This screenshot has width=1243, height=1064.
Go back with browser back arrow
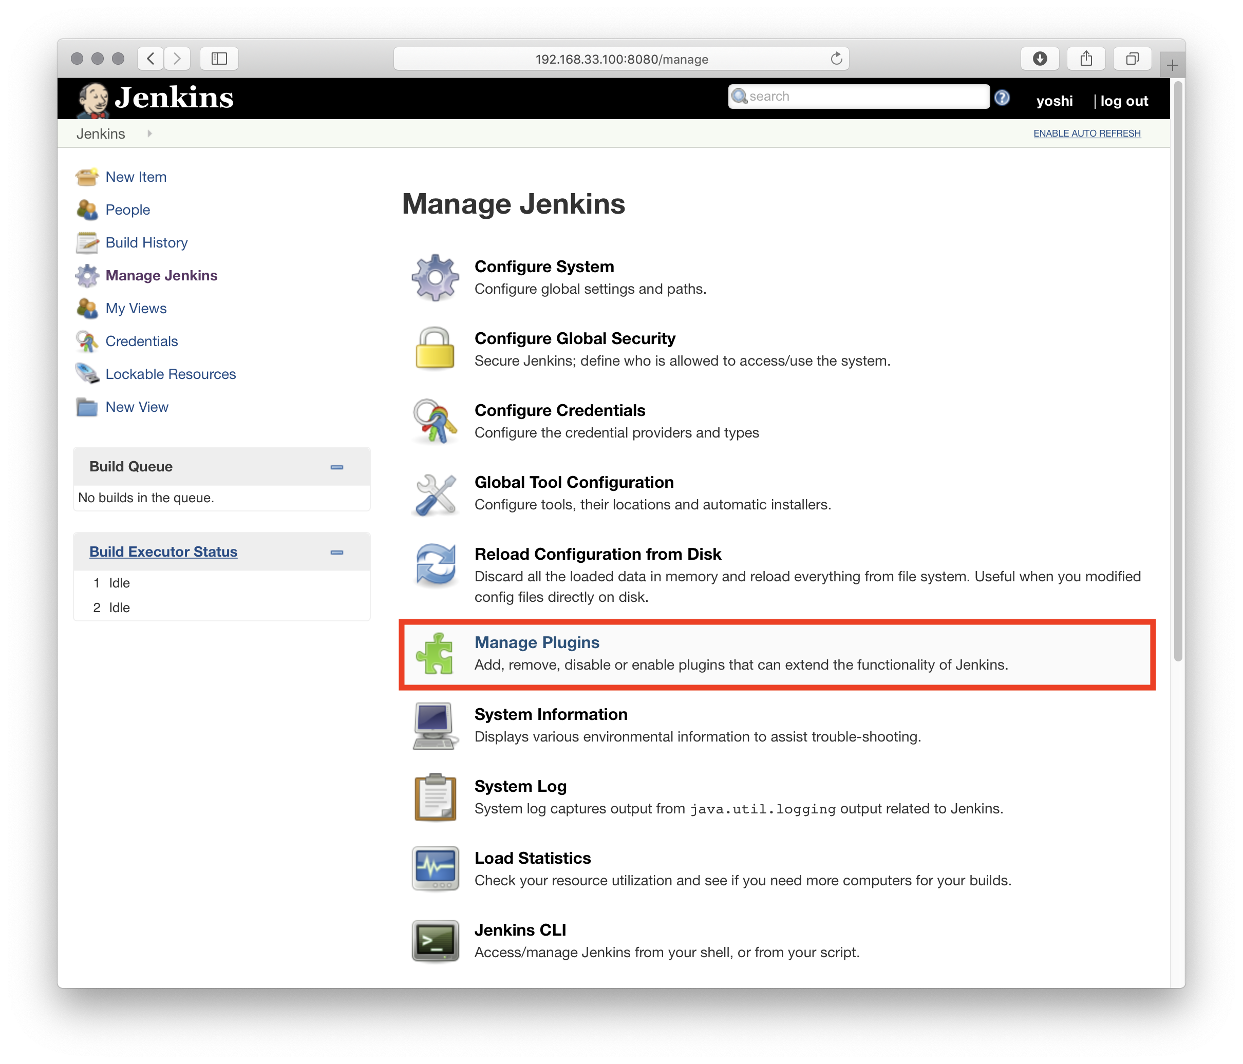tap(150, 59)
